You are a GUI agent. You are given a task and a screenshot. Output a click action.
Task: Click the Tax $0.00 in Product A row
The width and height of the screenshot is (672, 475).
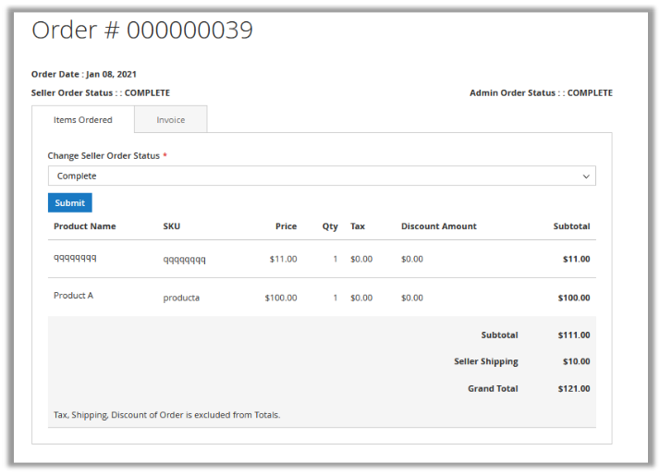[x=361, y=298]
